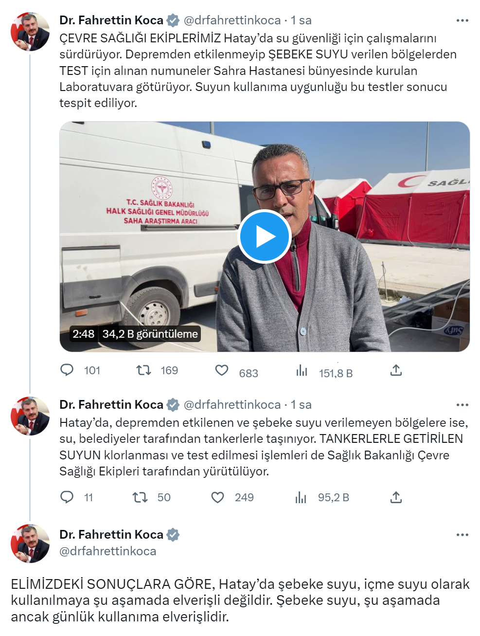Open the '1 sa' timestamp of second tweet
The height and width of the screenshot is (636, 480).
tap(301, 404)
